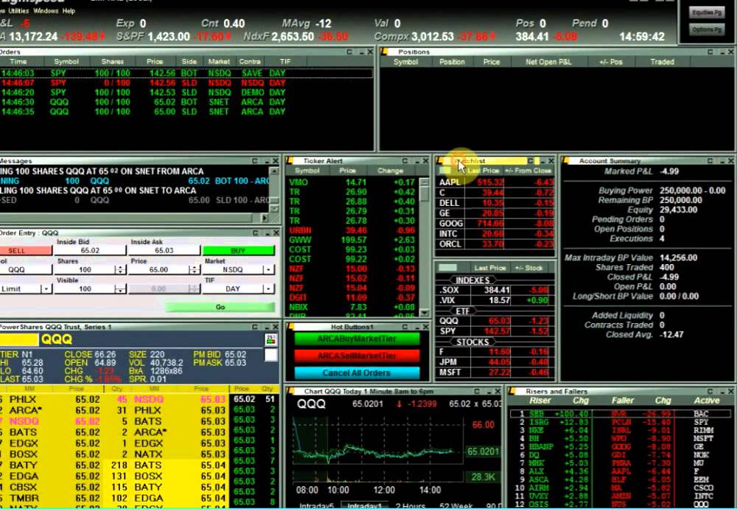Click the C icon on Positions window title bar

pyautogui.click(x=710, y=52)
